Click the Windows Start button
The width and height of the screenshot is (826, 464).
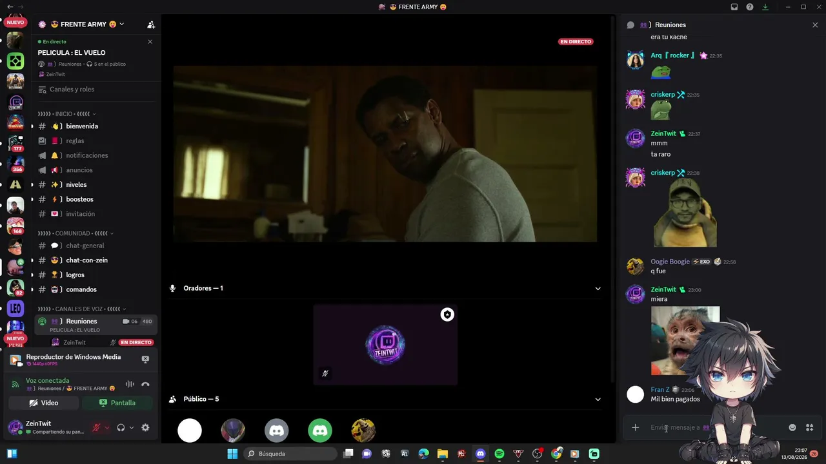pyautogui.click(x=232, y=454)
